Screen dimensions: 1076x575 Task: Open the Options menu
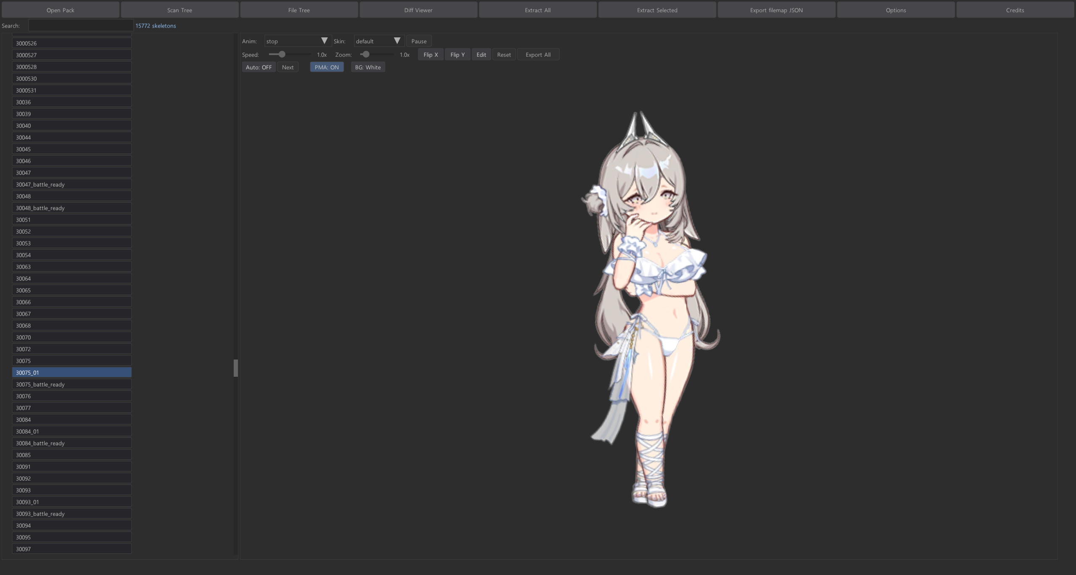pyautogui.click(x=896, y=10)
